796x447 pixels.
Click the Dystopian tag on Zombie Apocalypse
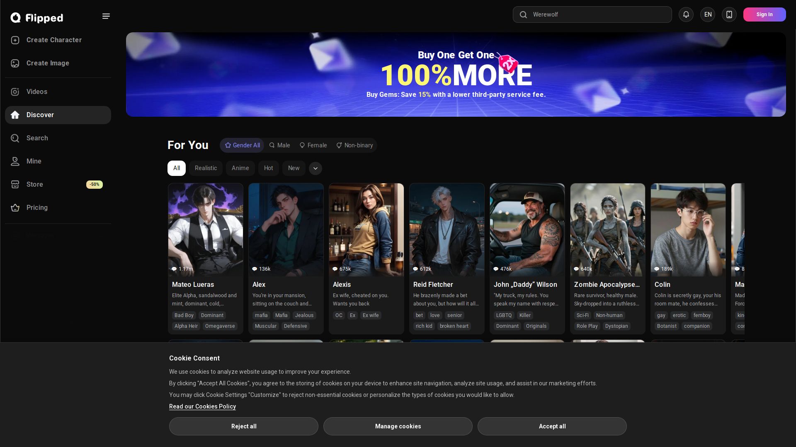tap(616, 326)
